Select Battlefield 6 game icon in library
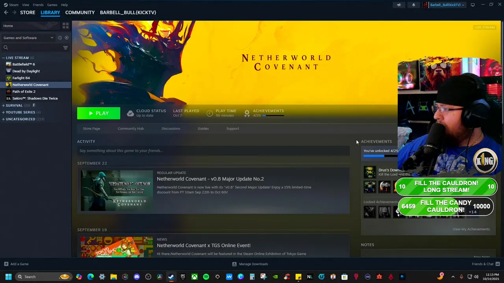 (x=9, y=64)
